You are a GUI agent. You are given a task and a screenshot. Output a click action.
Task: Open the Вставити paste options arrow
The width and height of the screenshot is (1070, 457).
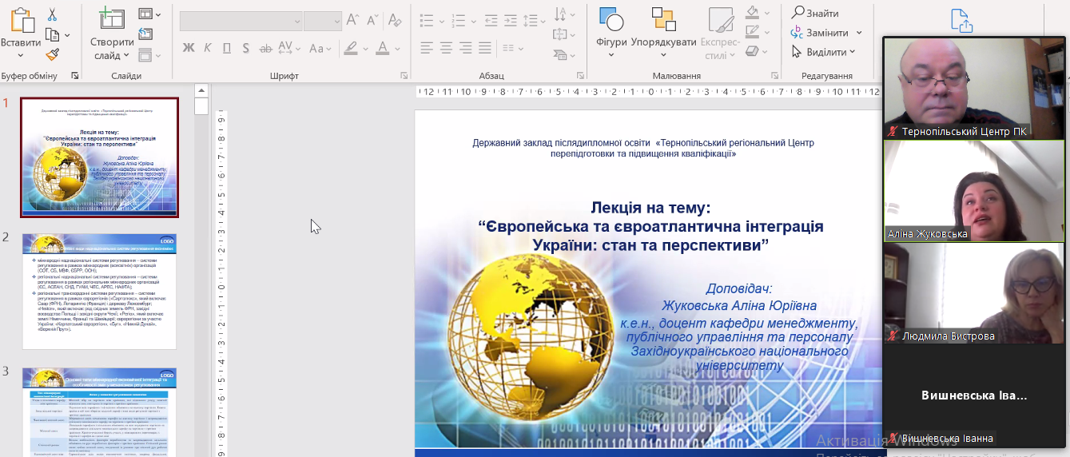21,55
